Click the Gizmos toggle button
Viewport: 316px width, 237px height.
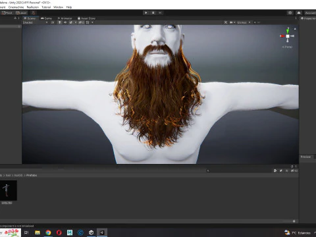tap(242, 22)
